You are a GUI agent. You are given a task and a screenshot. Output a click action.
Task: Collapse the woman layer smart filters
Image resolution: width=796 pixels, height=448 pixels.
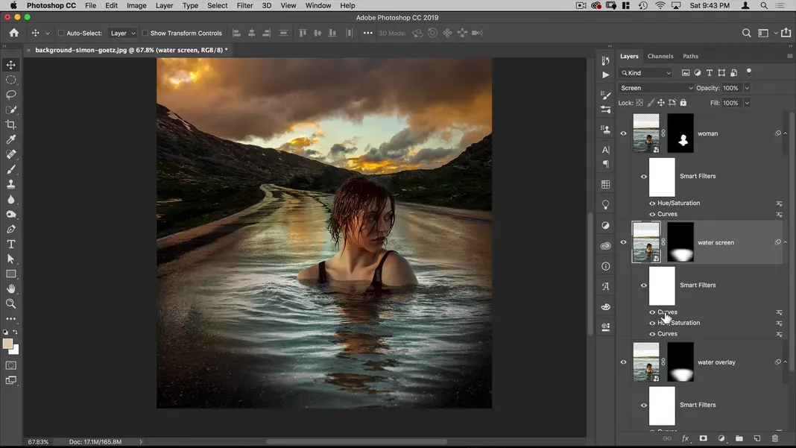click(786, 133)
